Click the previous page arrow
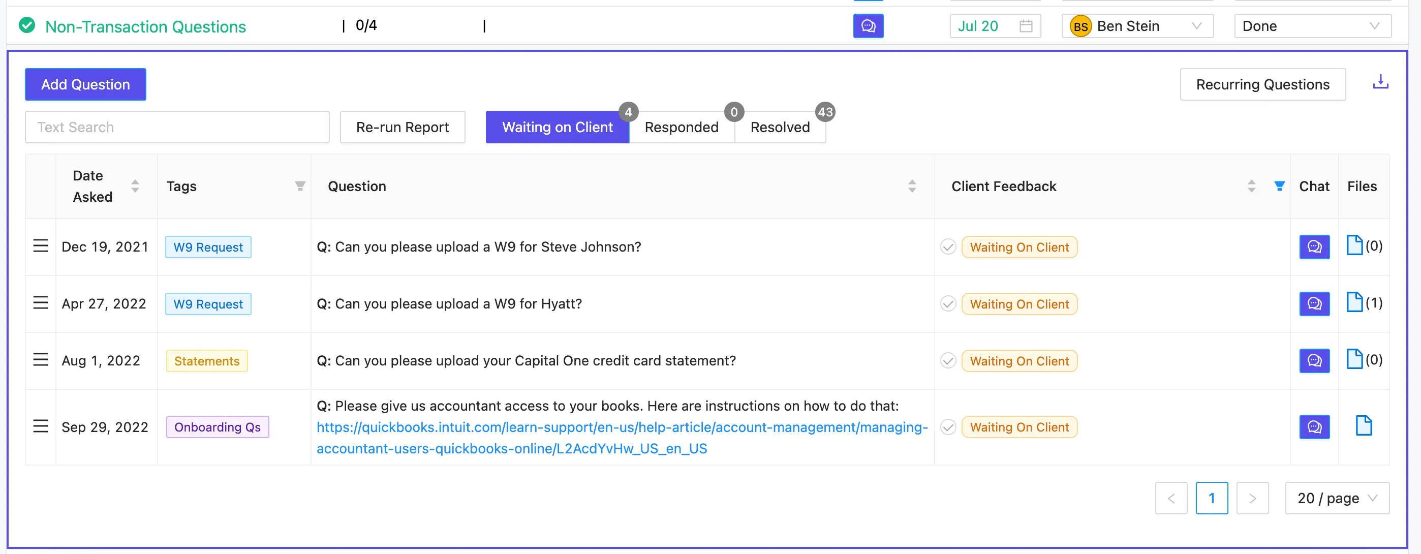This screenshot has height=554, width=1421. click(1170, 498)
